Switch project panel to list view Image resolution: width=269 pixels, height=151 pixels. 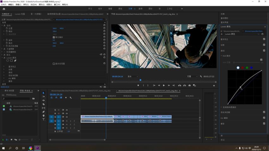7,140
